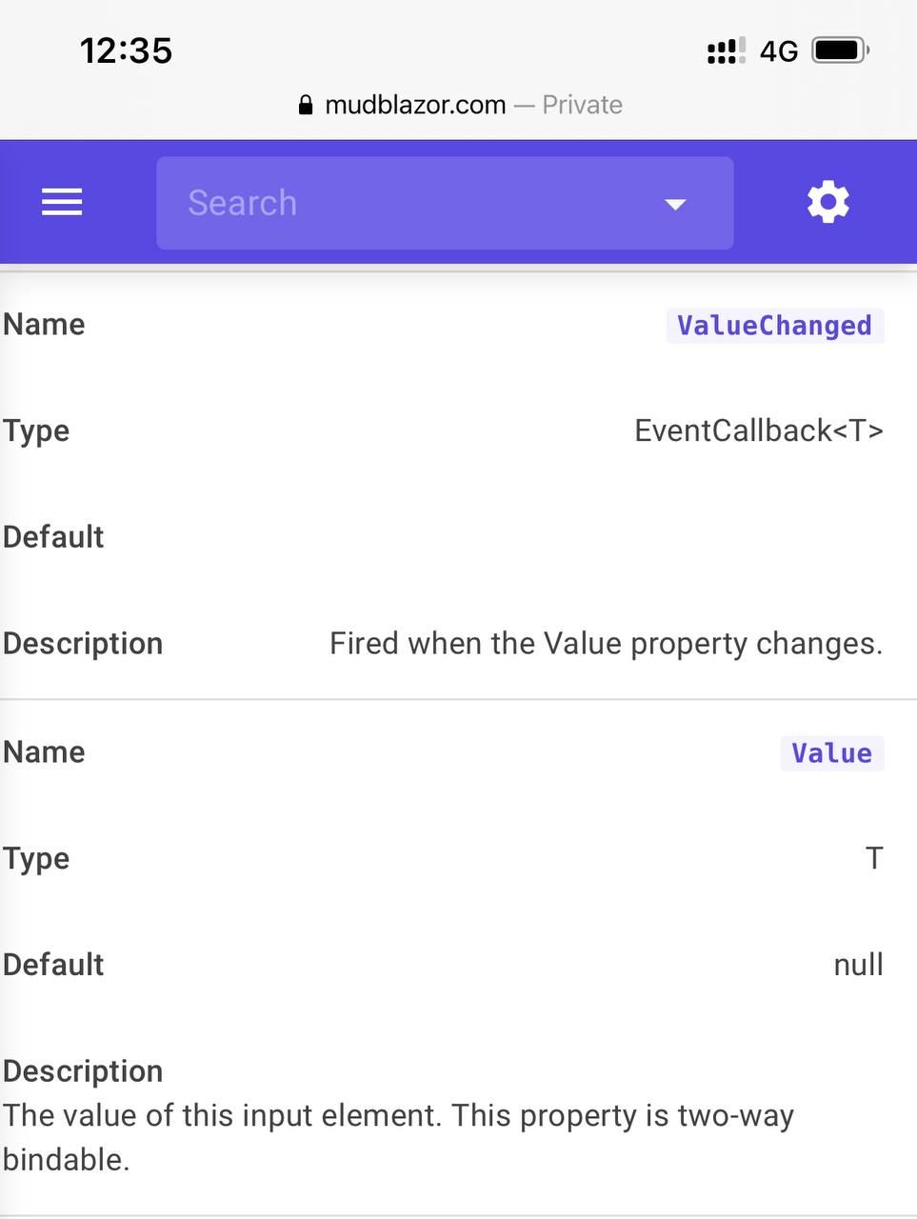
Task: Open the settings gear icon
Action: pos(827,202)
